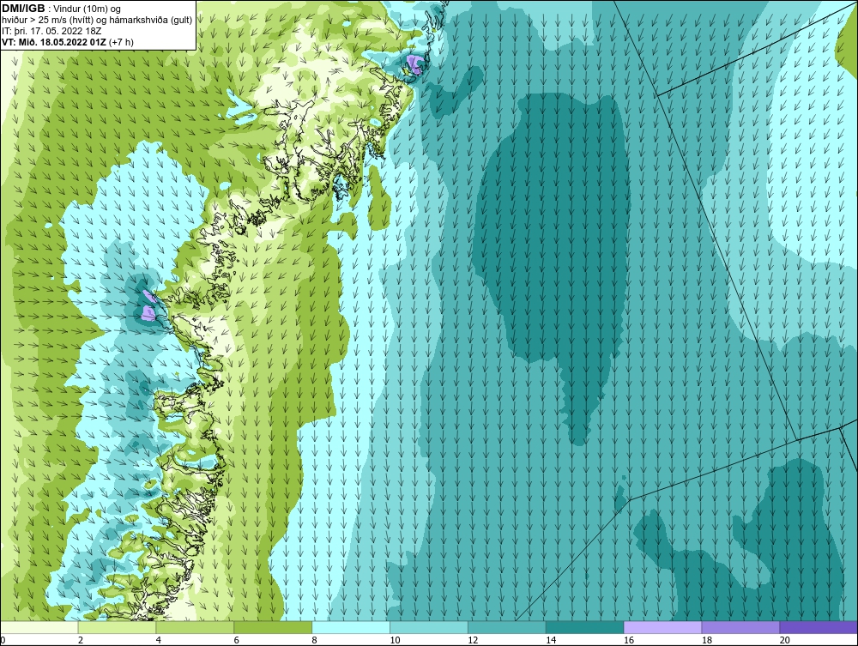This screenshot has height=646, width=858.
Task: Click the 'VT: Mið. 18.05.2022 01Z' valid time text
Action: [x=53, y=42]
